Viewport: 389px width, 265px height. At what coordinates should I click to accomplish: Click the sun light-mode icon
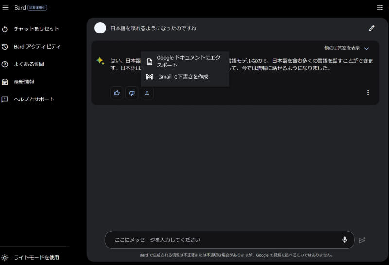pyautogui.click(x=5, y=258)
